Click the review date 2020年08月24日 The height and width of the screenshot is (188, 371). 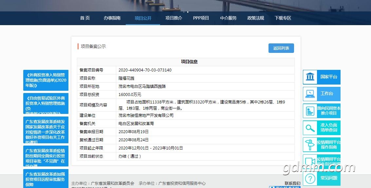coord(134,140)
